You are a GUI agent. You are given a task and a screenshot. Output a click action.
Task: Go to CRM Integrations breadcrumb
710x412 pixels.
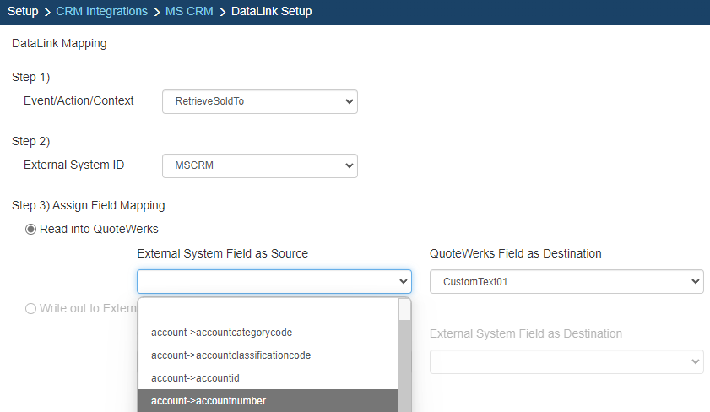coord(101,12)
